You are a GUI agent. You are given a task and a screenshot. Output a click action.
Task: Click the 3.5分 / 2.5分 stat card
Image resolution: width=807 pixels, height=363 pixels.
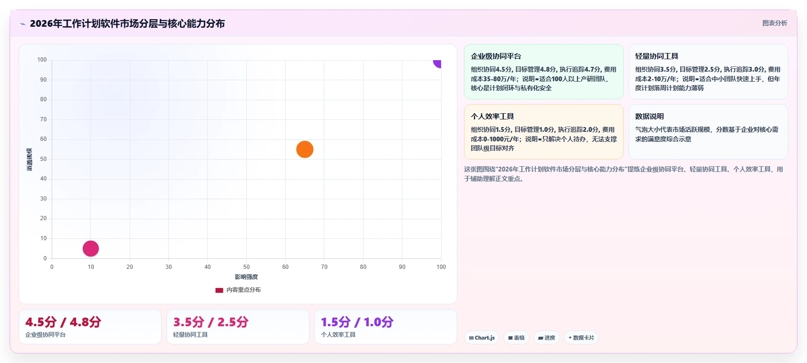(238, 327)
